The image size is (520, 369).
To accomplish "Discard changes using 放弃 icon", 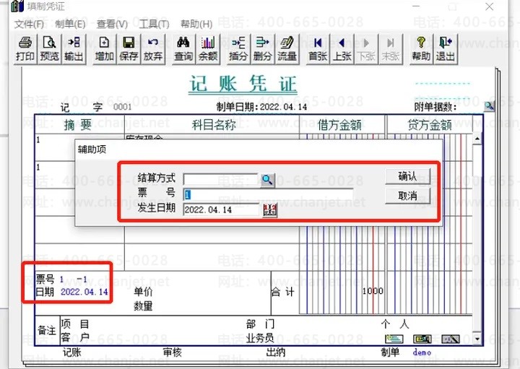I will [x=152, y=48].
